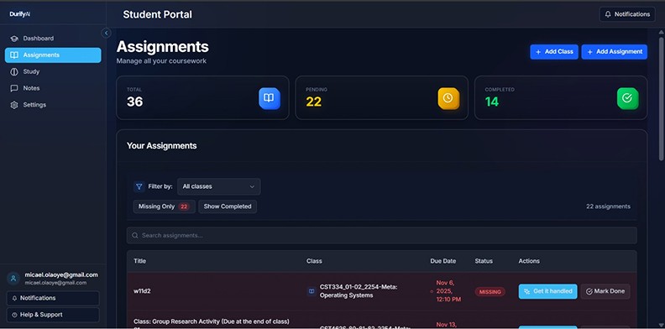The height and width of the screenshot is (329, 665).
Task: Open Notifications in the top right
Action: (627, 14)
